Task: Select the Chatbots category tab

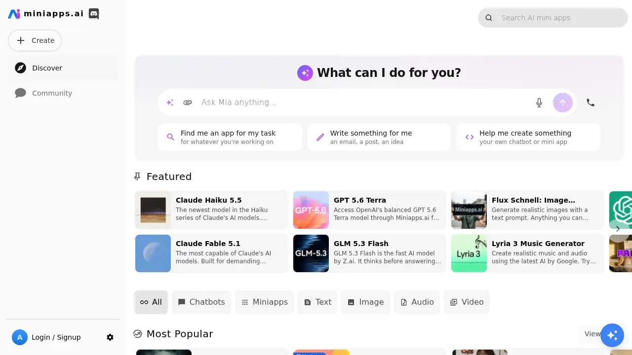Action: click(201, 302)
